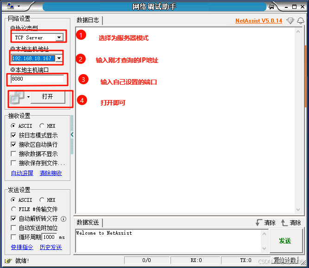Screen dimensions: 309x268
Task: Select ASCII in receive settings
Action: pos(21,126)
